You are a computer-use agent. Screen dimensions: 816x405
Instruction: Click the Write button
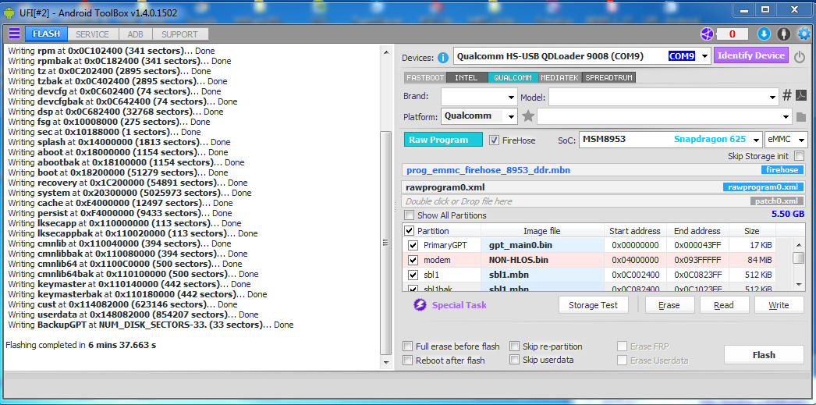click(x=779, y=305)
